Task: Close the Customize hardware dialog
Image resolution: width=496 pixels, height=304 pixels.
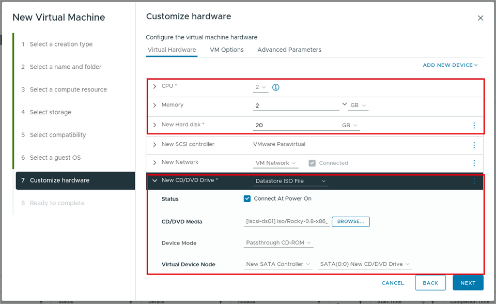Action: pyautogui.click(x=480, y=18)
